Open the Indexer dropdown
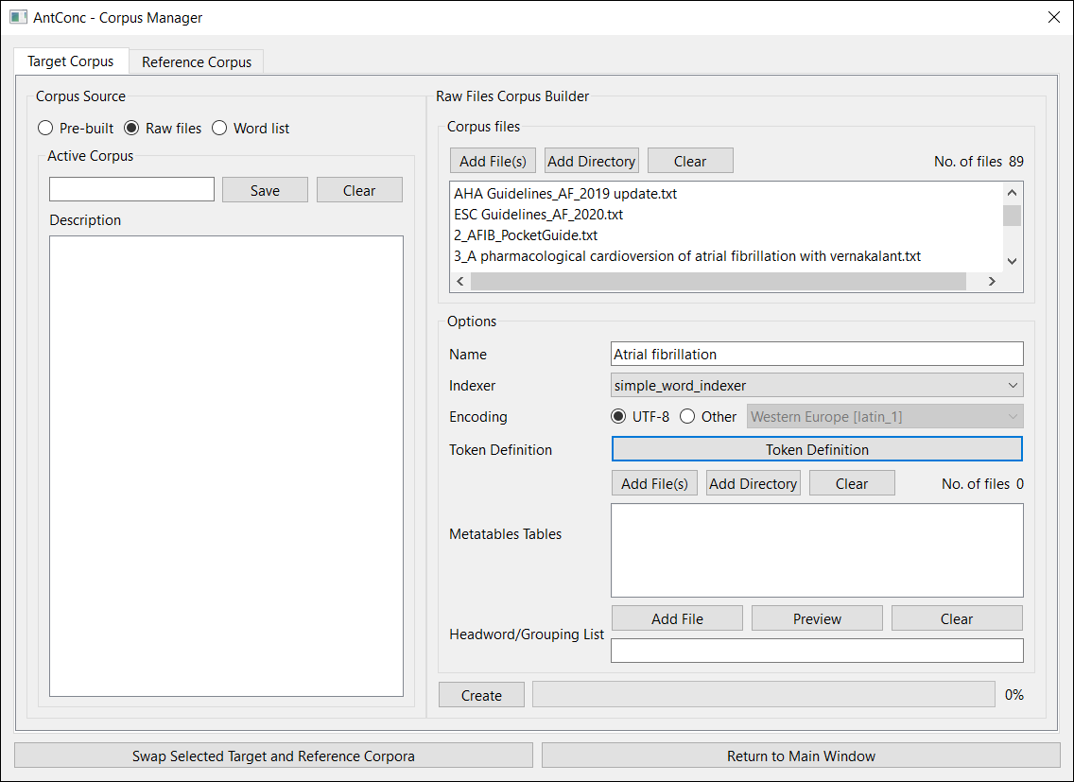This screenshot has width=1074, height=782. 817,385
